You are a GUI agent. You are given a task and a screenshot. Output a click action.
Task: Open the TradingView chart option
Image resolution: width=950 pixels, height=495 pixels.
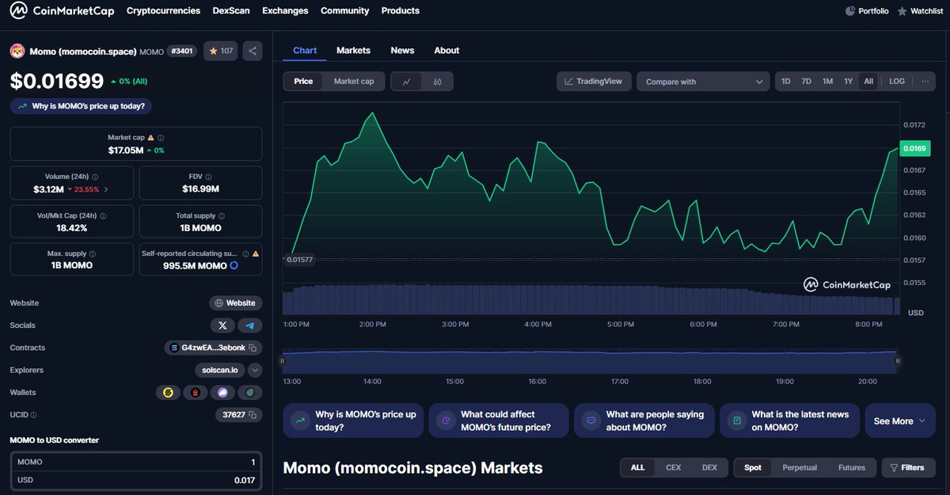point(594,81)
